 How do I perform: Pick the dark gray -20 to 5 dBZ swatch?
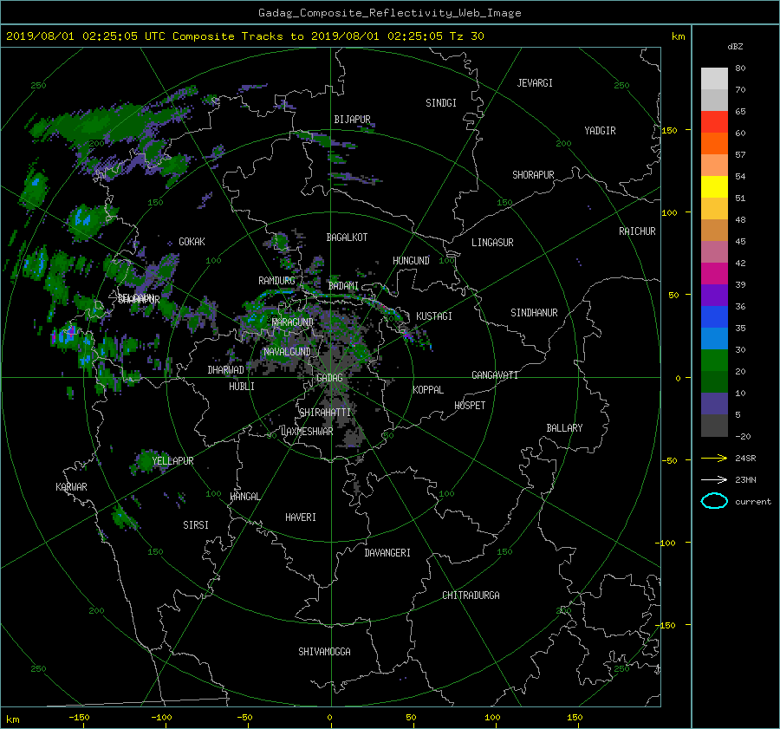tap(714, 426)
